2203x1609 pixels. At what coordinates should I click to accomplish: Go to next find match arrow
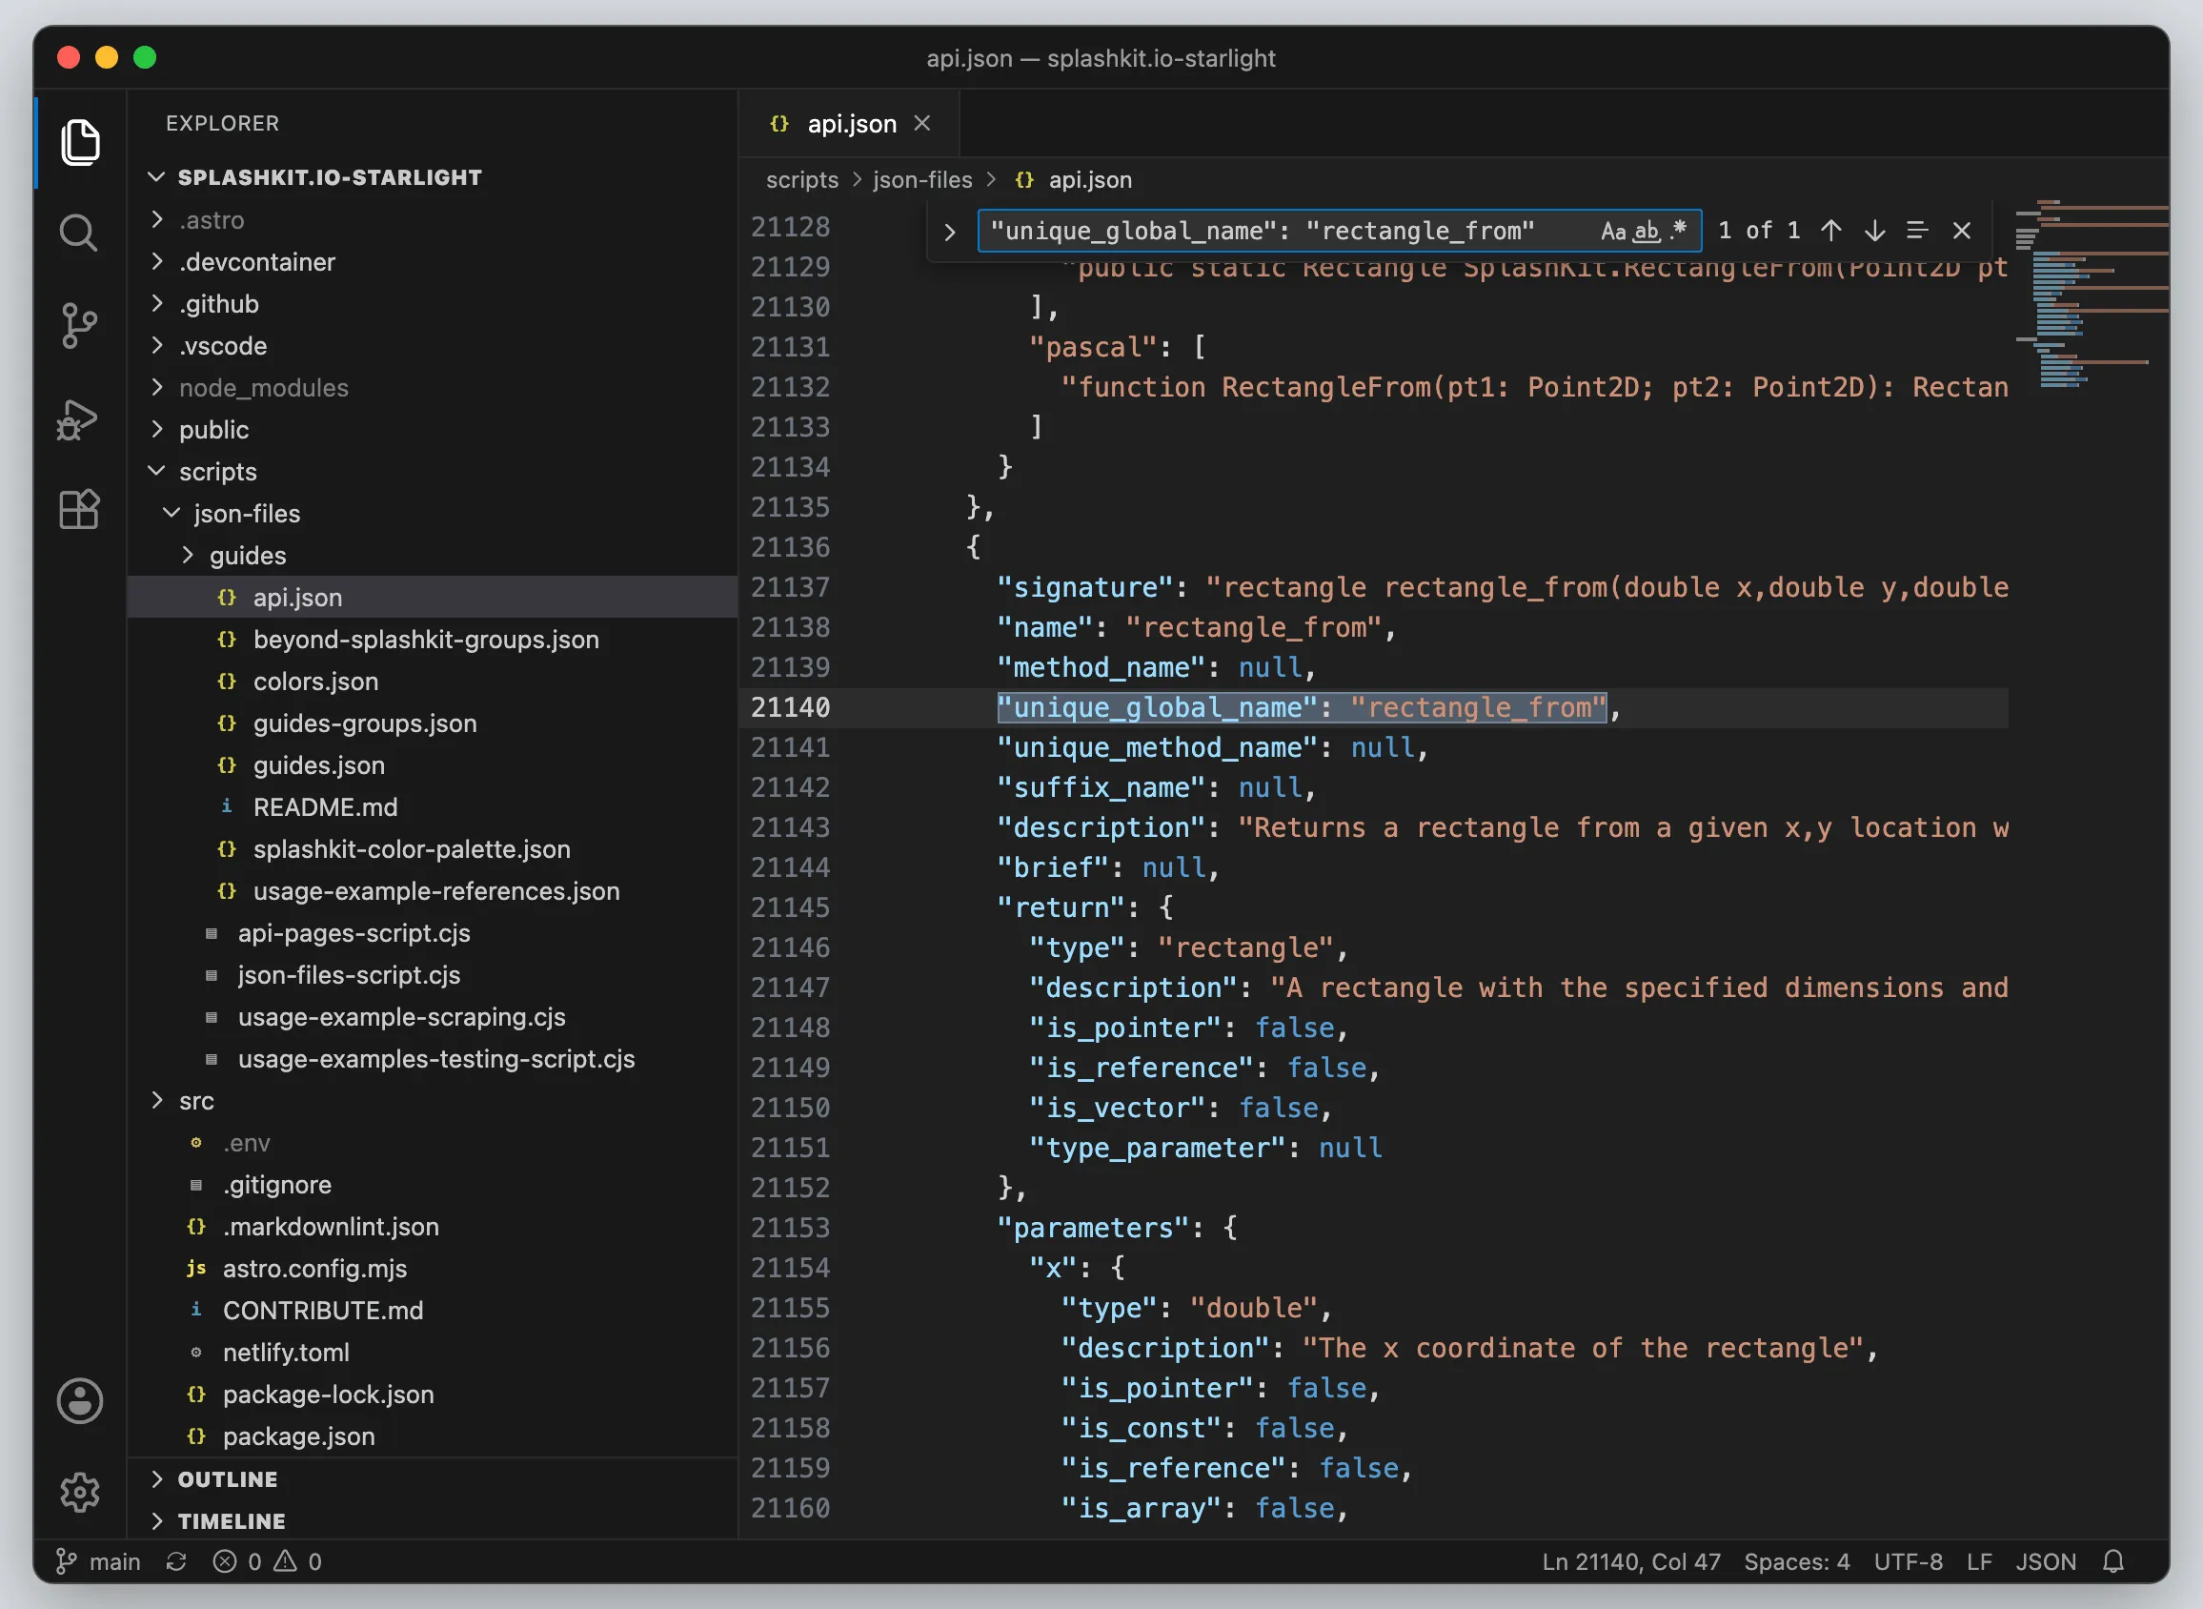(x=1874, y=231)
